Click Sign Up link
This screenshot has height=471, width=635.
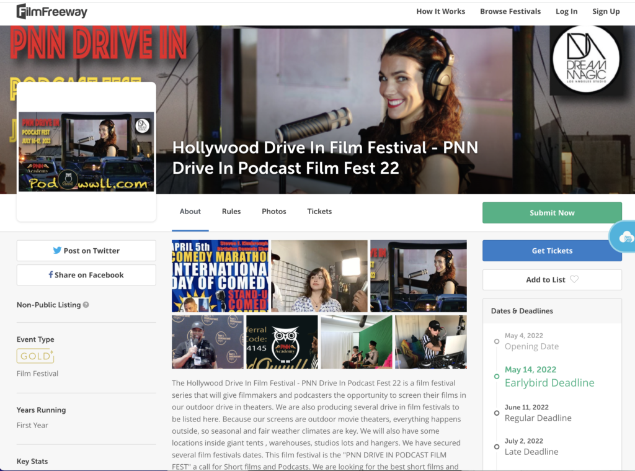[x=606, y=11]
